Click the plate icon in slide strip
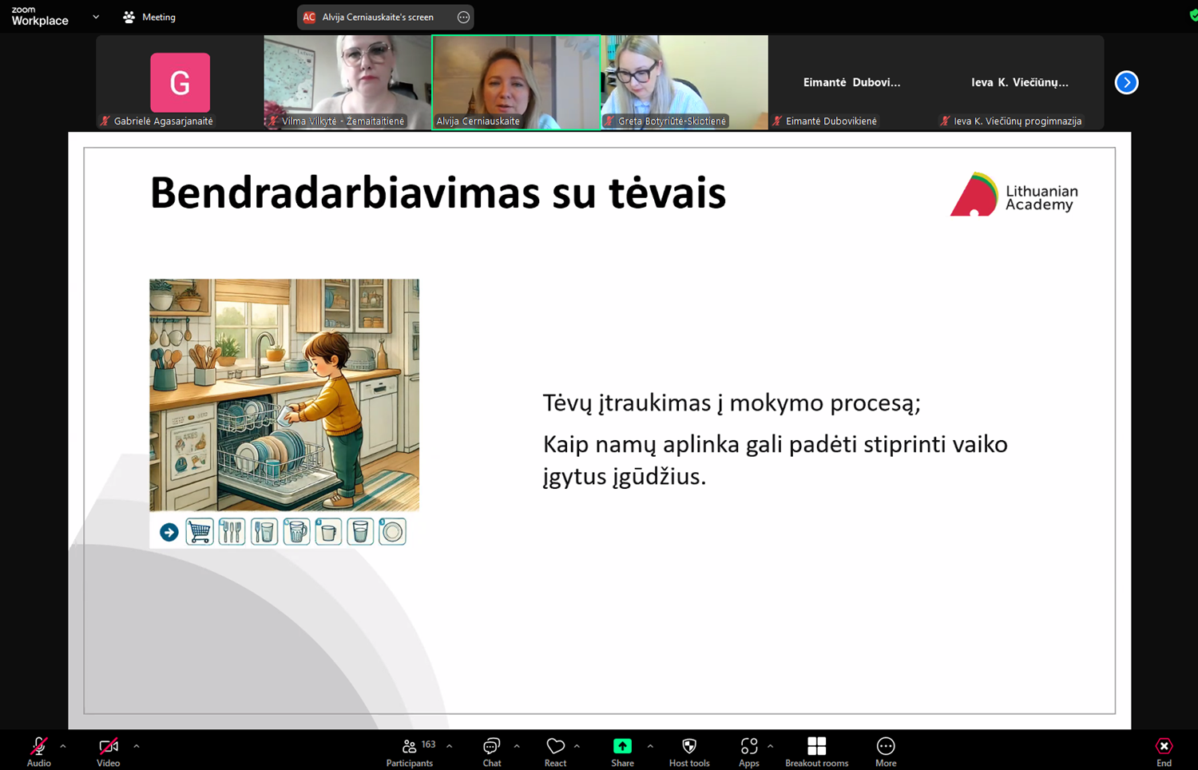1198x770 pixels. click(392, 532)
